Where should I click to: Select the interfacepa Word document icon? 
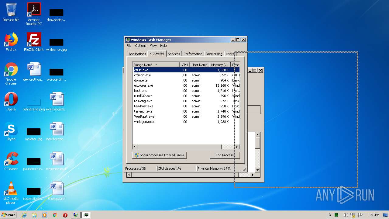pyautogui.click(x=57, y=131)
